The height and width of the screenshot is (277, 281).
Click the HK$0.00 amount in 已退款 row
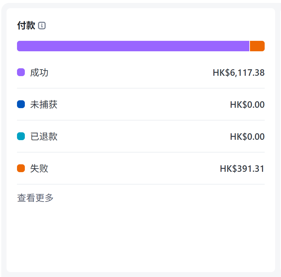(247, 137)
